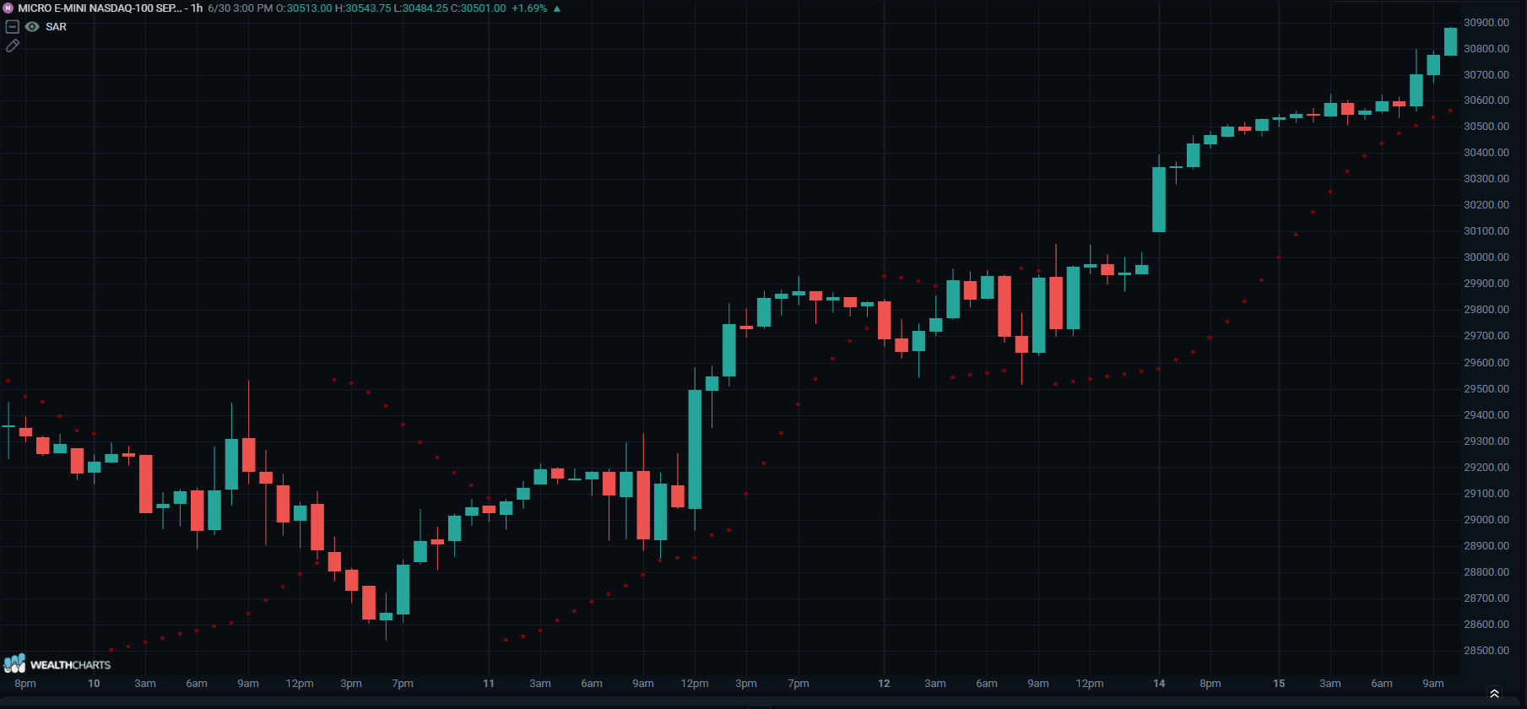Viewport: 1527px width, 709px height.
Task: Click the last green candle near 30800
Action: (1450, 41)
